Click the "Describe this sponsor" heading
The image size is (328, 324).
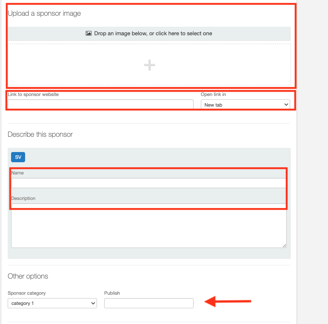[40, 135]
